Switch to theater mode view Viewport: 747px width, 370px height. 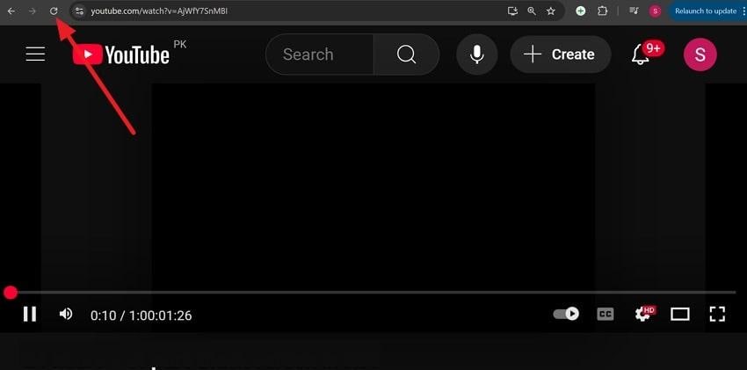click(x=680, y=314)
